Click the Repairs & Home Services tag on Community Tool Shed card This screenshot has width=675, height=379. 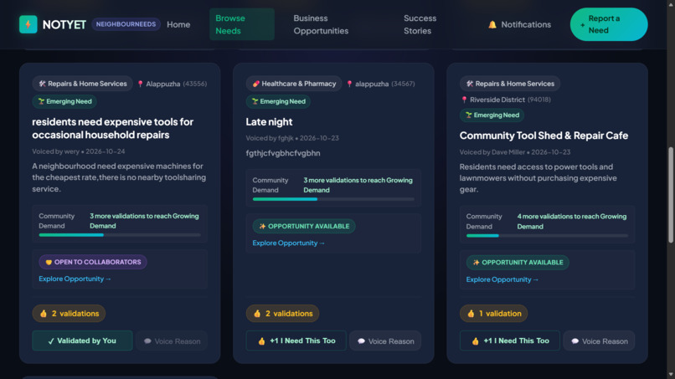(x=510, y=84)
